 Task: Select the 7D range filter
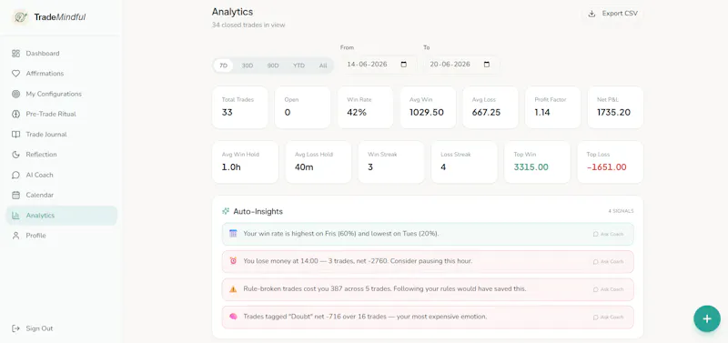point(223,66)
